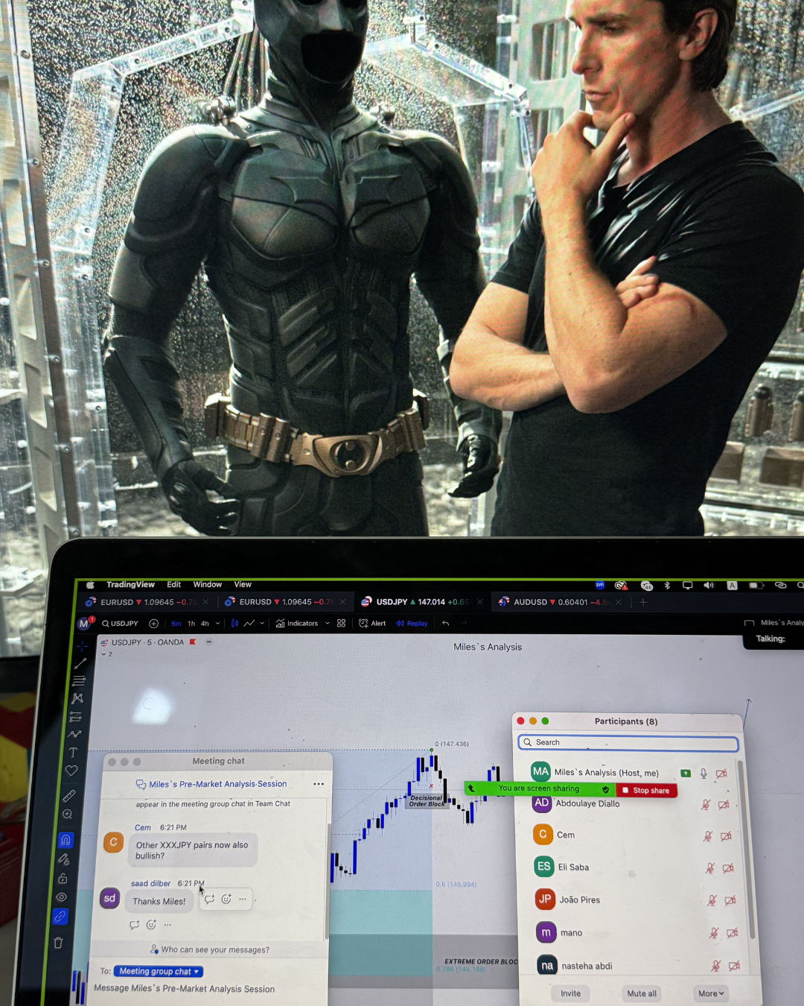Click the line chart style icon
This screenshot has height=1006, width=804.
pyautogui.click(x=249, y=624)
